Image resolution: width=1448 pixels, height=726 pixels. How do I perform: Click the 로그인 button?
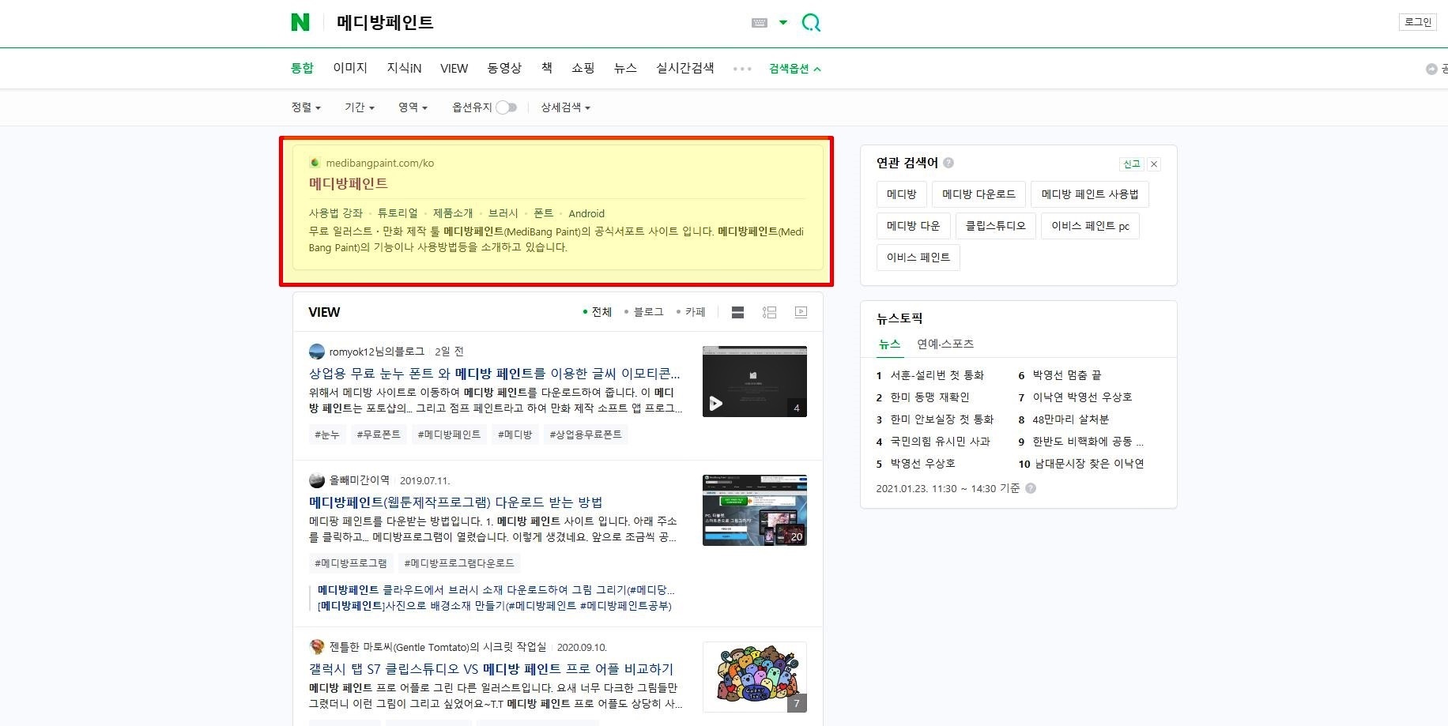point(1418,22)
